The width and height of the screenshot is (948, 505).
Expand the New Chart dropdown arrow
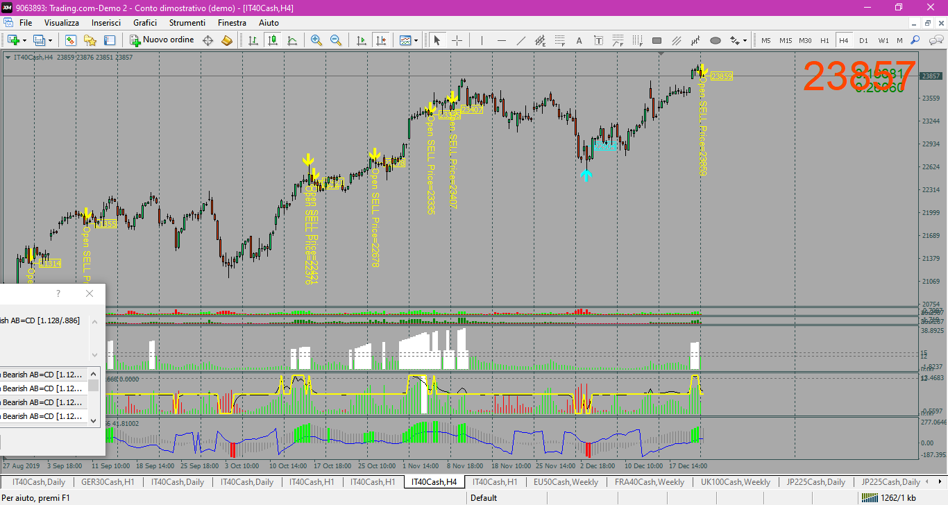pos(24,40)
